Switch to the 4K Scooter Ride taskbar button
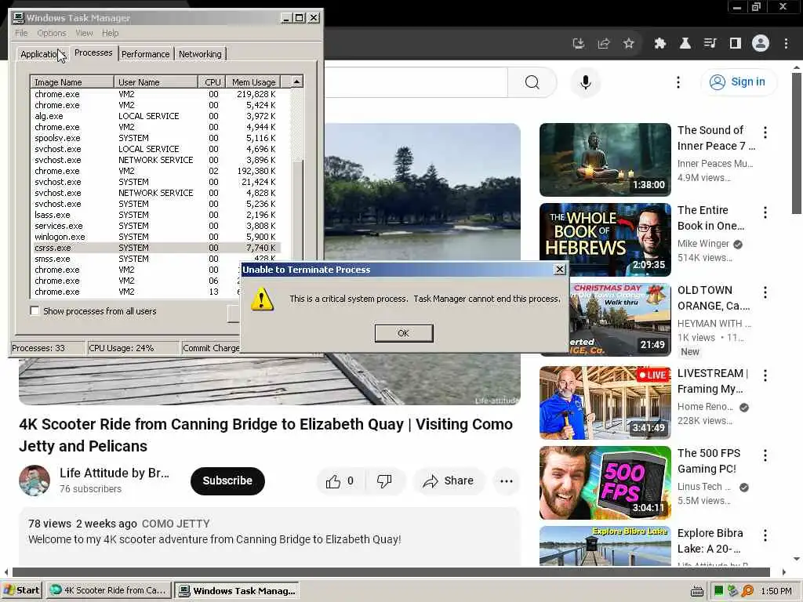The height and width of the screenshot is (602, 803). pyautogui.click(x=108, y=591)
